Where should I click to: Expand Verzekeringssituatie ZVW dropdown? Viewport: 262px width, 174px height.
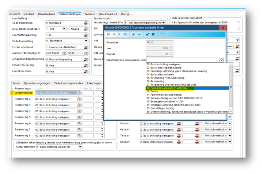tap(164, 22)
